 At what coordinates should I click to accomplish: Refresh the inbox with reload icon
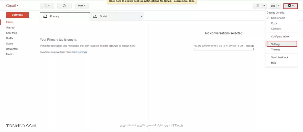pyautogui.click(x=64, y=6)
